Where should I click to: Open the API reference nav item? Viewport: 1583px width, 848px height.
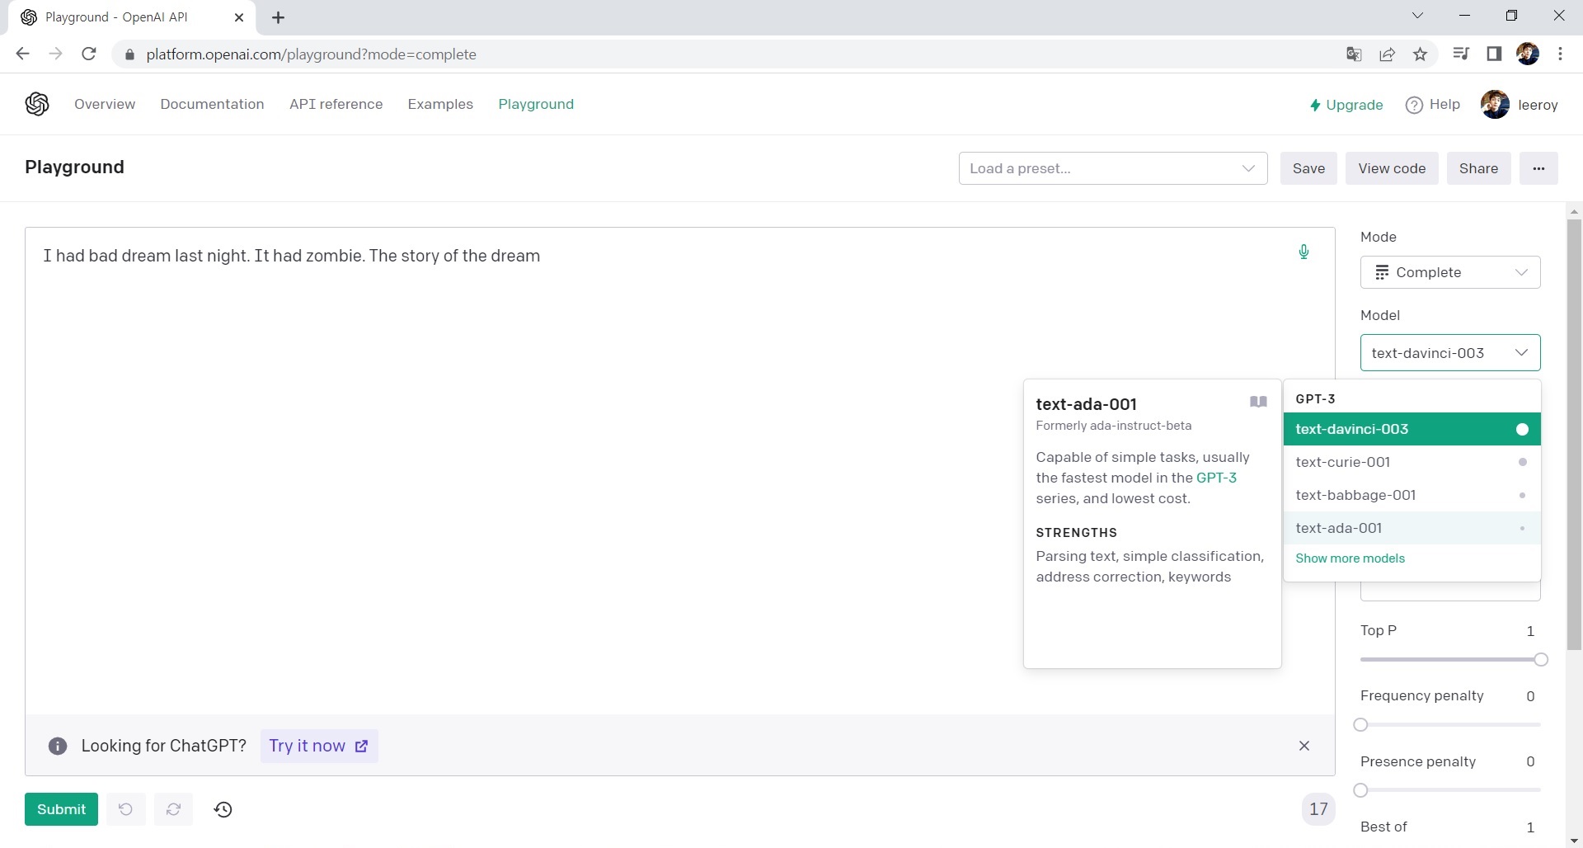pos(336,104)
